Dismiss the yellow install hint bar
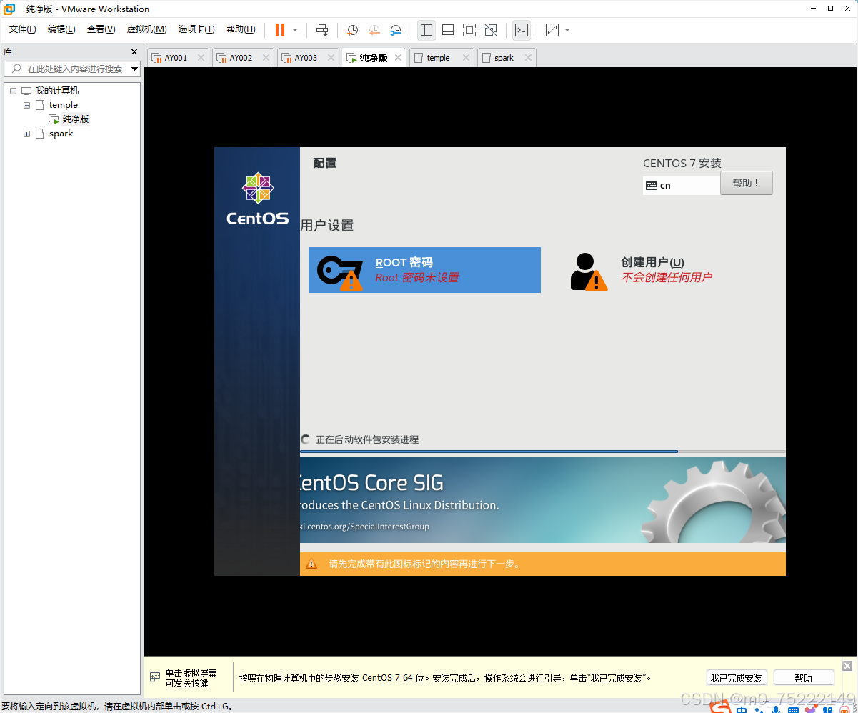Image resolution: width=858 pixels, height=713 pixels. click(847, 666)
